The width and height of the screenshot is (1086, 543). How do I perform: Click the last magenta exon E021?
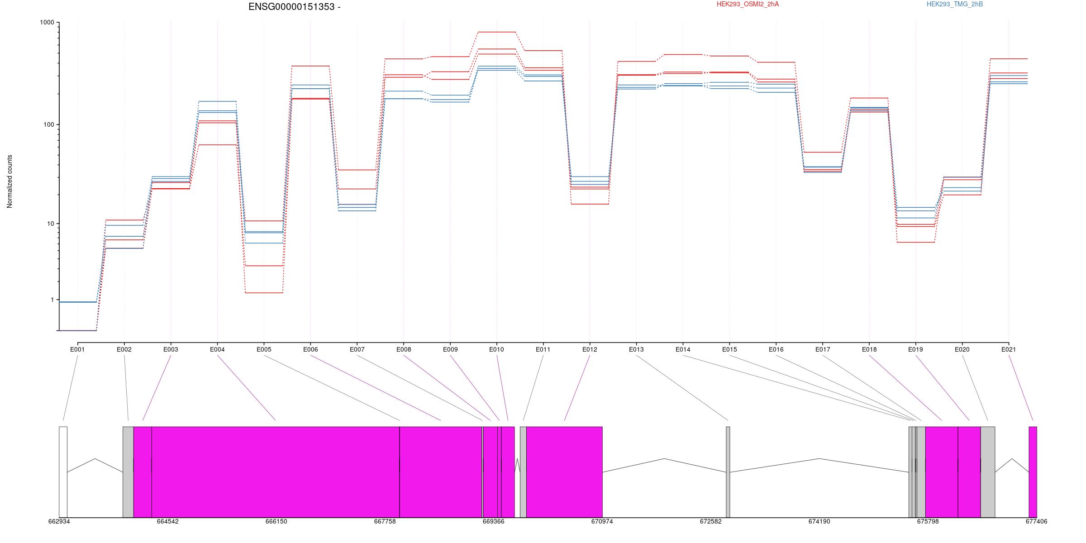point(1033,472)
